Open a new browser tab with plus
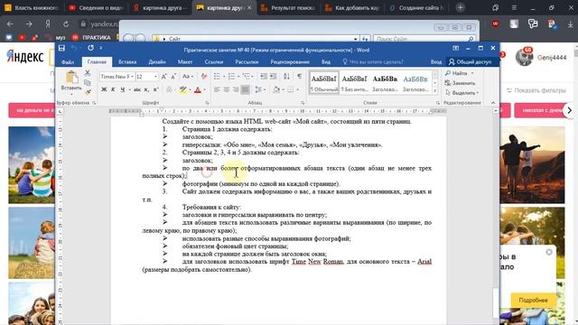Image resolution: width=578 pixels, height=325 pixels. click(460, 7)
